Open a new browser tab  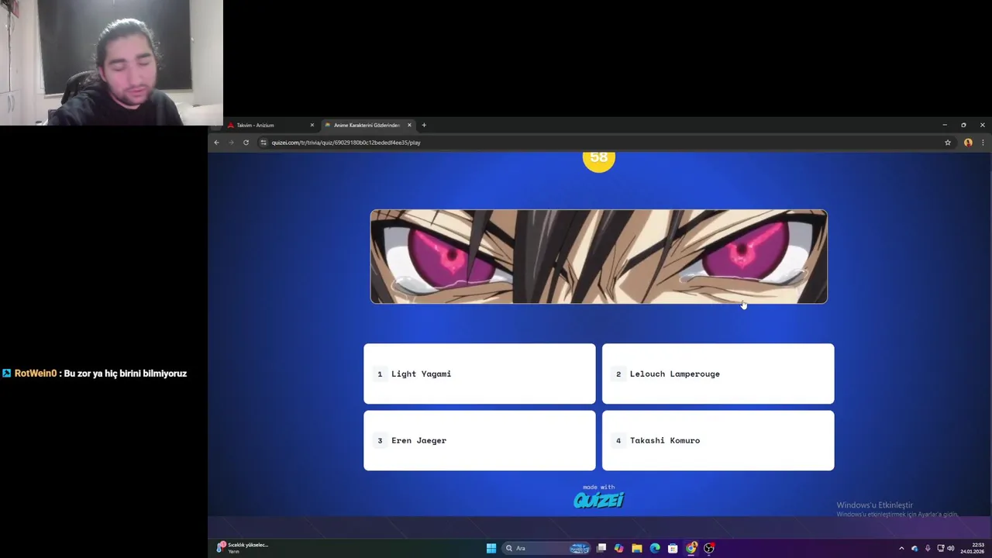point(424,125)
